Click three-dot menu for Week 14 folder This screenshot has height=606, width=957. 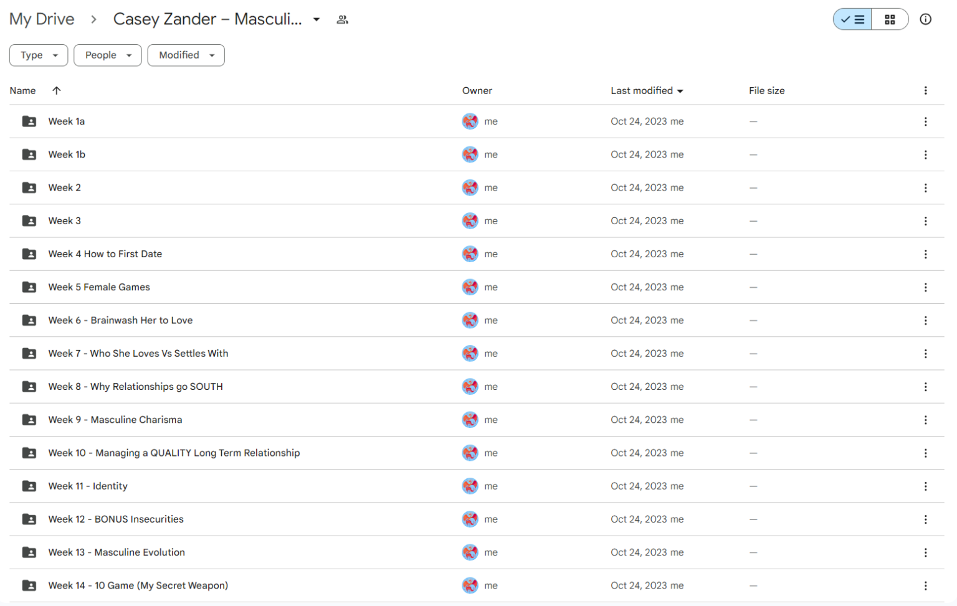[925, 586]
